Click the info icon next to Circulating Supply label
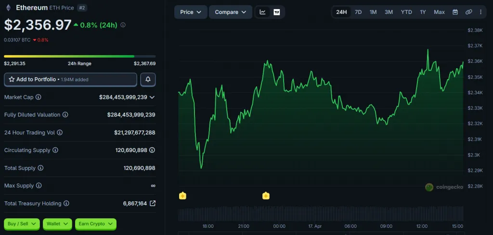Screen dimensions: 493x235 coord(55,150)
